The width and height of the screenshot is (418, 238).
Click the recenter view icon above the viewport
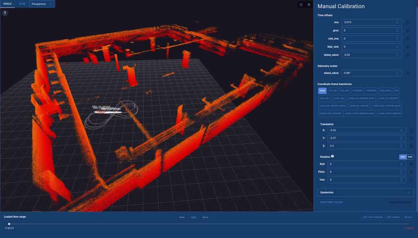point(301,4)
